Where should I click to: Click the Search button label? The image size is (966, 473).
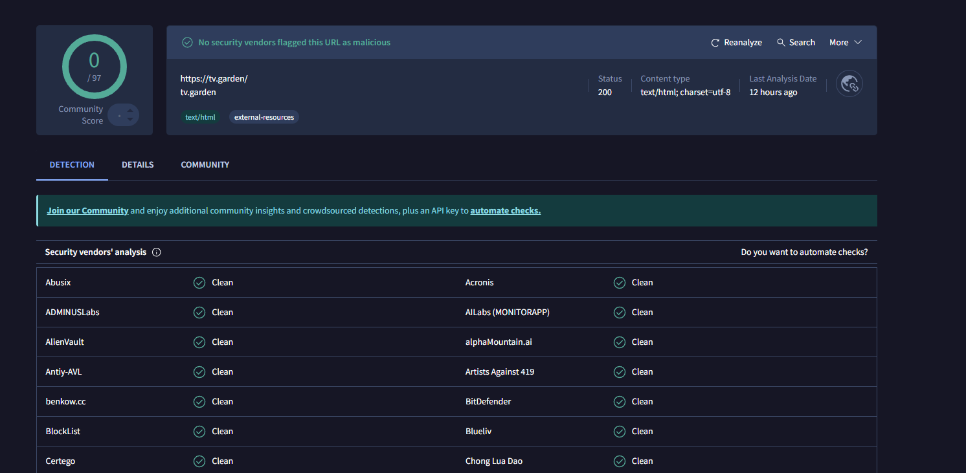coord(802,43)
